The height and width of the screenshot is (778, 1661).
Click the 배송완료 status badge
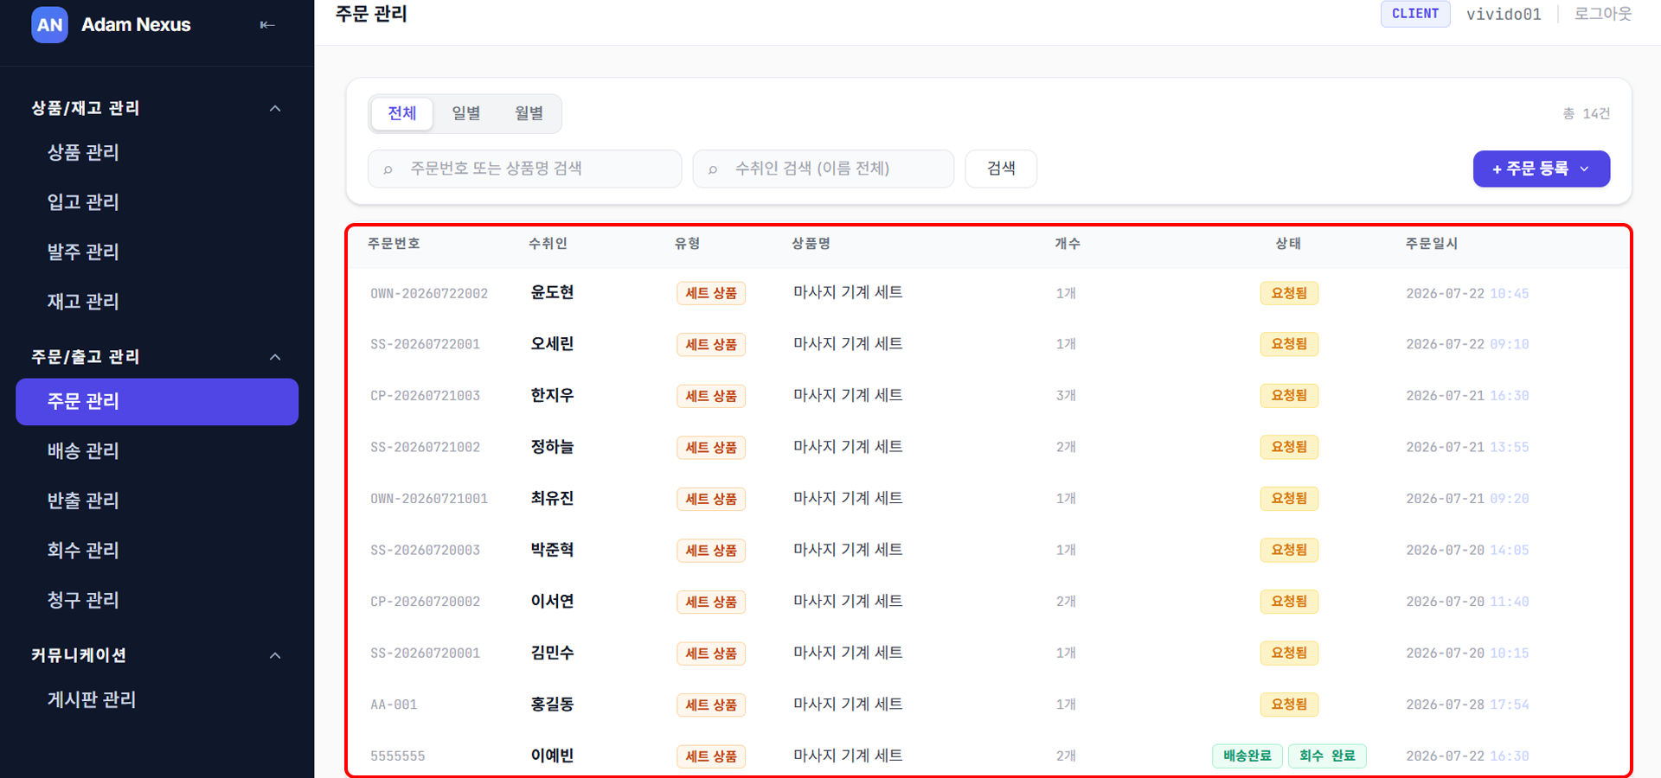tap(1247, 756)
